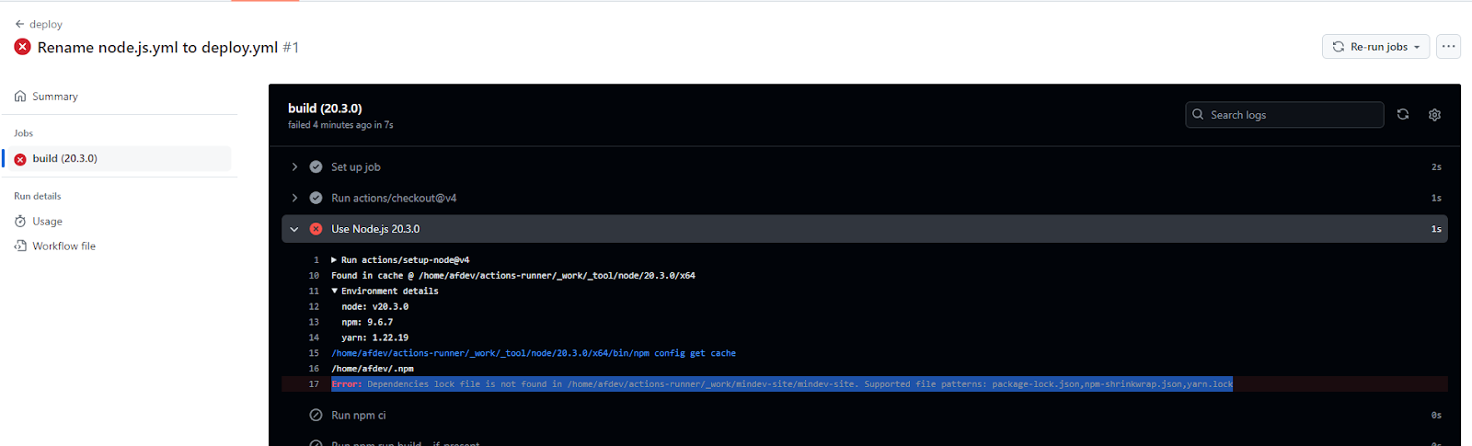Click log line number 15
Viewport: 1472px width, 446px height.
pos(314,353)
